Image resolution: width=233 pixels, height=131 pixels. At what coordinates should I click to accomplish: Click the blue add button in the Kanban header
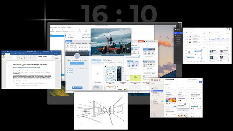tap(200, 82)
